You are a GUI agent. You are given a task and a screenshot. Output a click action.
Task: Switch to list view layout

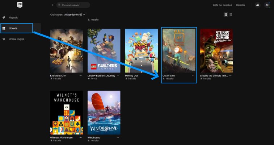(231, 14)
